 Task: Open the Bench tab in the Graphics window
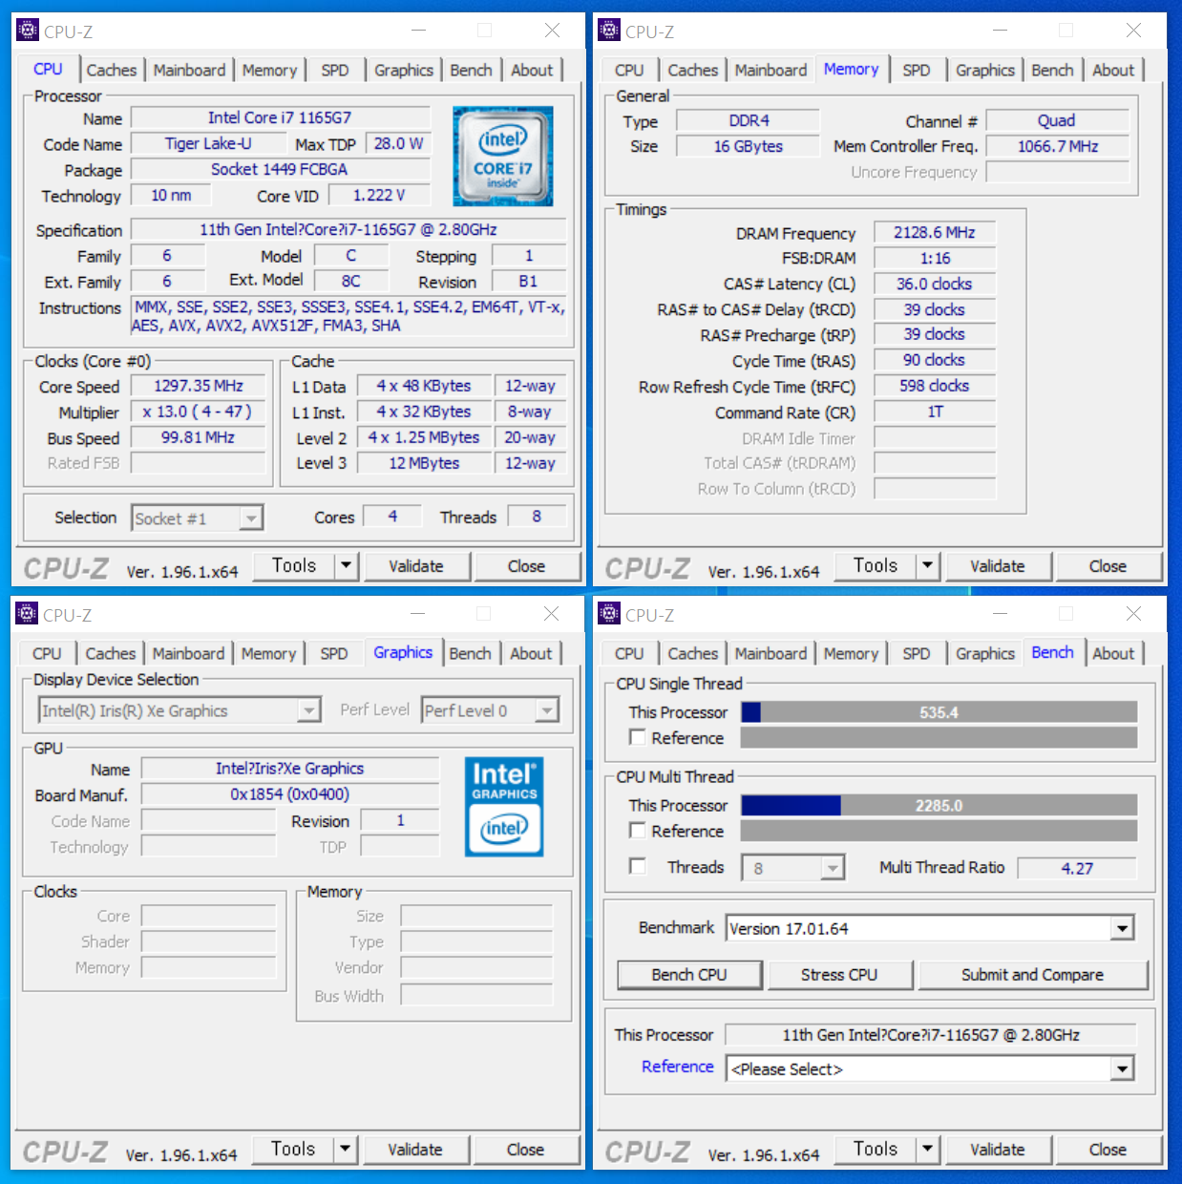[x=470, y=653]
